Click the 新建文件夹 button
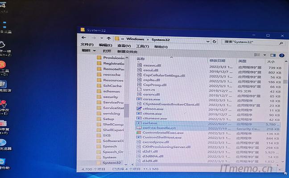The image size is (289, 178). click(x=127, y=52)
